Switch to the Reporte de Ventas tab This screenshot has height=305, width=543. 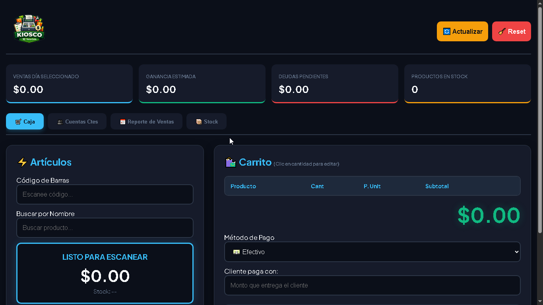tap(146, 122)
